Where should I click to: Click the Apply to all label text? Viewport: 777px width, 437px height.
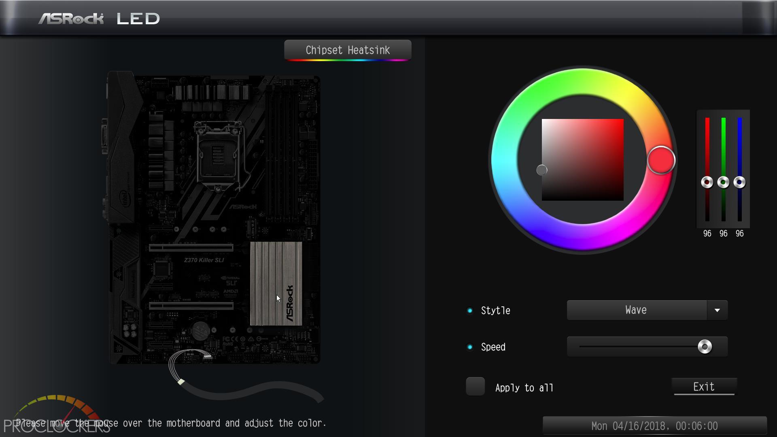(x=524, y=388)
